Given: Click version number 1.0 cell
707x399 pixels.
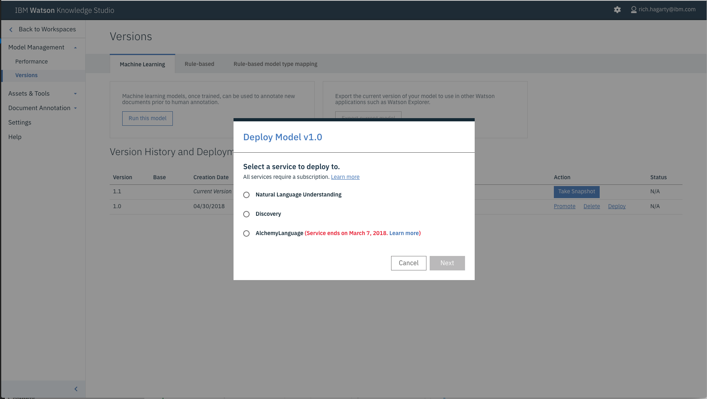Looking at the screenshot, I should (117, 206).
